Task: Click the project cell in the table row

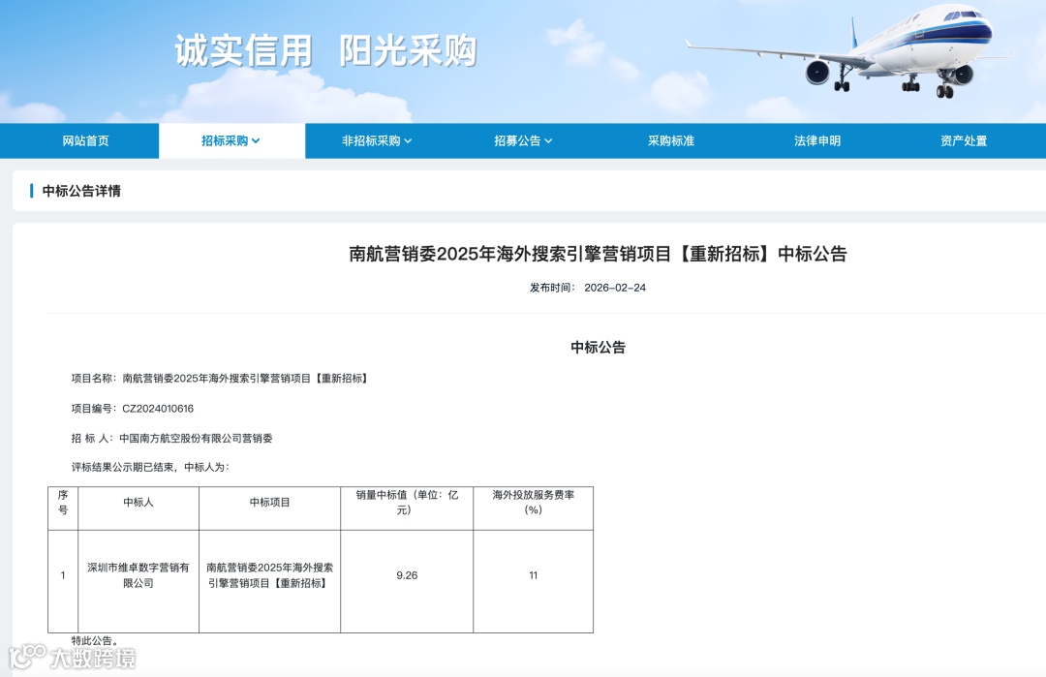Action: click(x=269, y=582)
